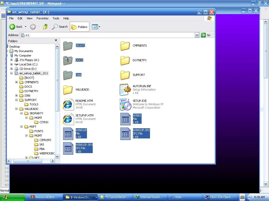The width and height of the screenshot is (269, 201).
Task: Click the keyboard icon in system tray
Action: [242, 197]
